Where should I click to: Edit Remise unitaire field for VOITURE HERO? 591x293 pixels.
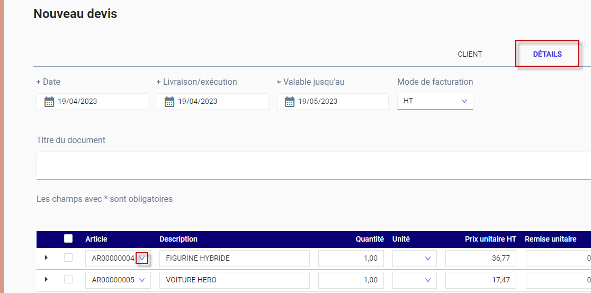[x=558, y=280]
